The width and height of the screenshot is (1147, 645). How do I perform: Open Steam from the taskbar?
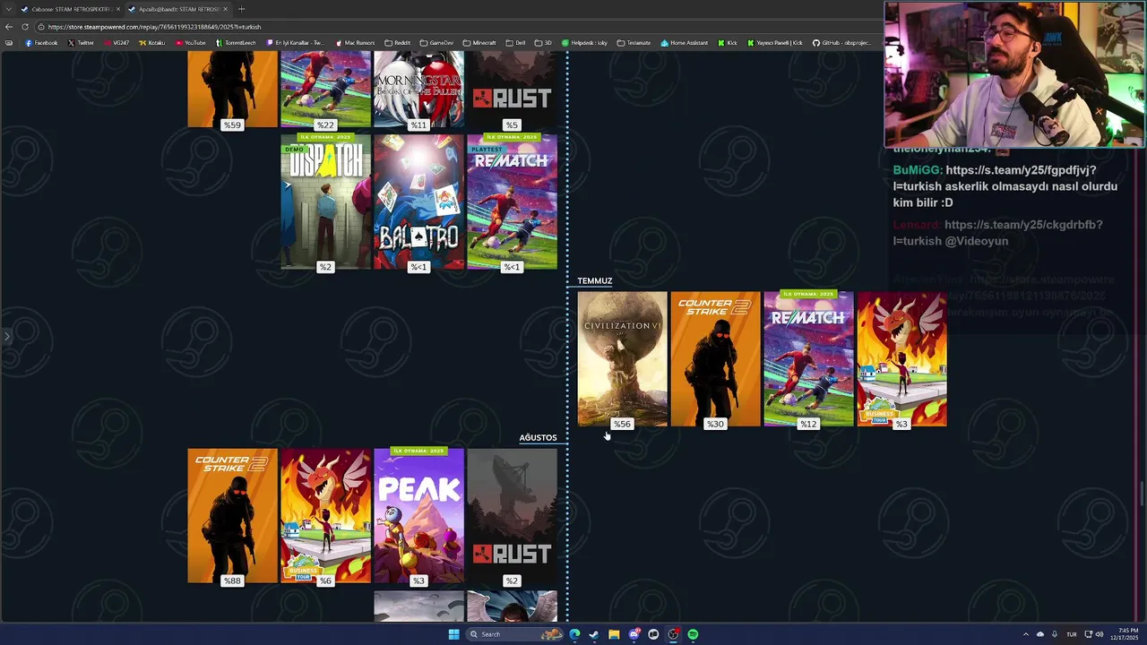(x=594, y=634)
